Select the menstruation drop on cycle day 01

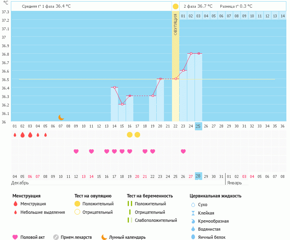[15, 135]
